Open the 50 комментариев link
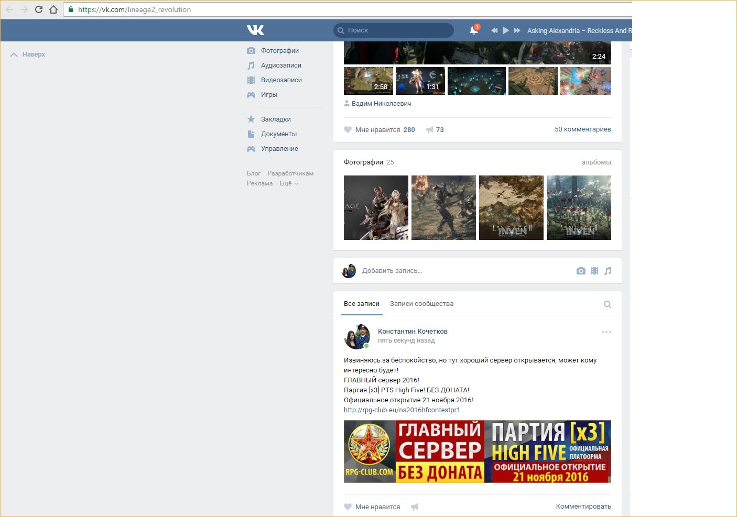737x517 pixels. pos(582,129)
